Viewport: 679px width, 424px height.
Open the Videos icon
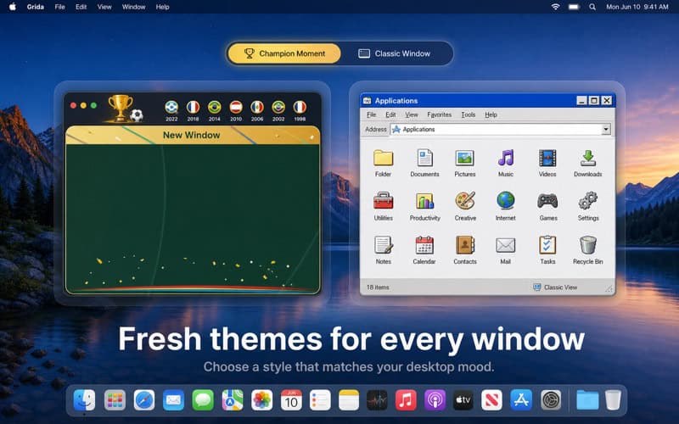pos(547,163)
